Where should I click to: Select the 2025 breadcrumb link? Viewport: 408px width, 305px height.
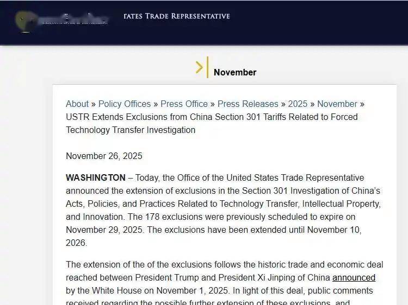(298, 104)
